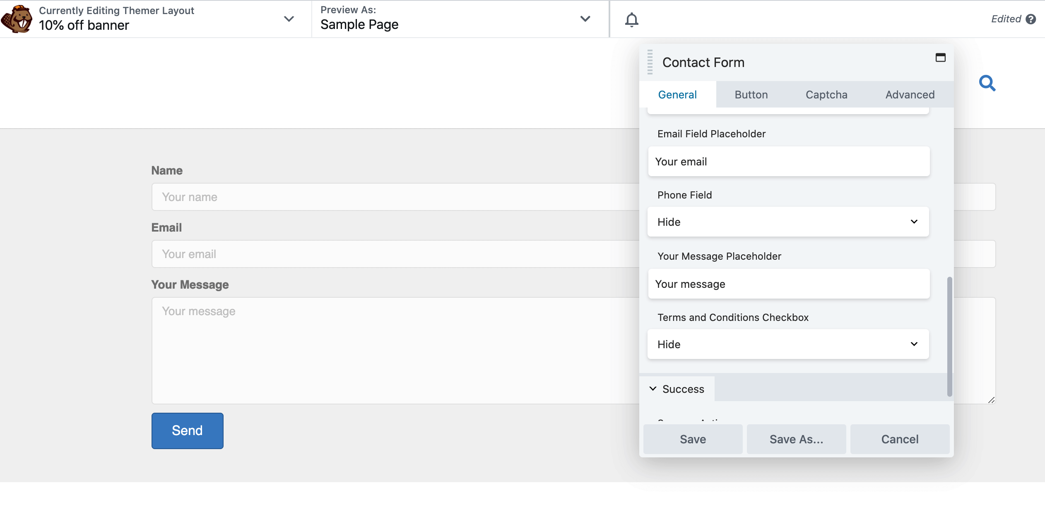Click the Cancel button
Viewport: 1045px width, 507px height.
901,439
